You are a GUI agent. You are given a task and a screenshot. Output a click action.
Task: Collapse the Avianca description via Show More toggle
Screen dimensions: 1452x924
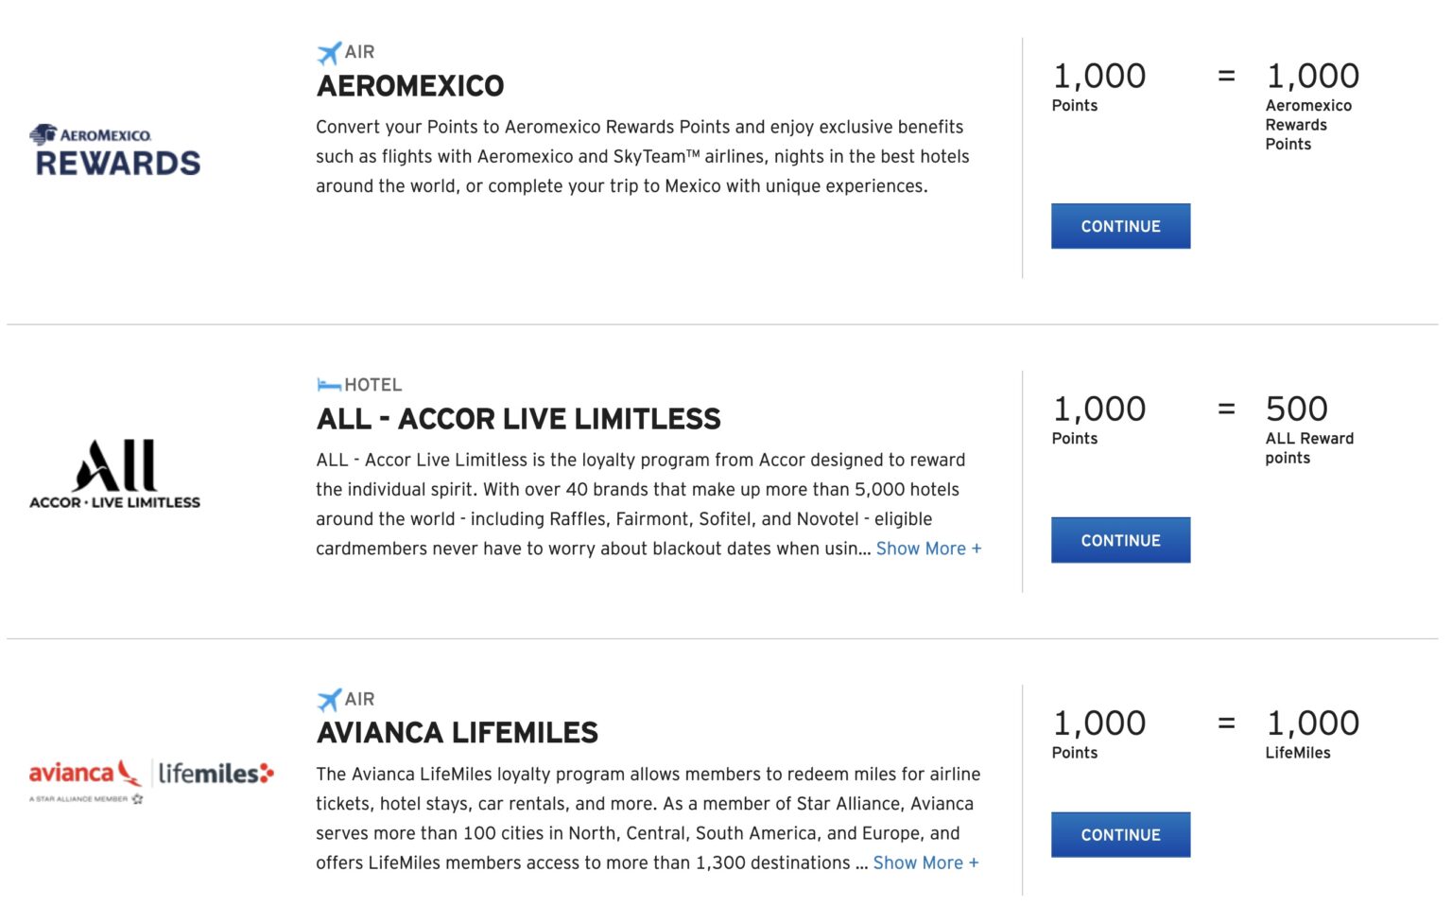coord(926,863)
